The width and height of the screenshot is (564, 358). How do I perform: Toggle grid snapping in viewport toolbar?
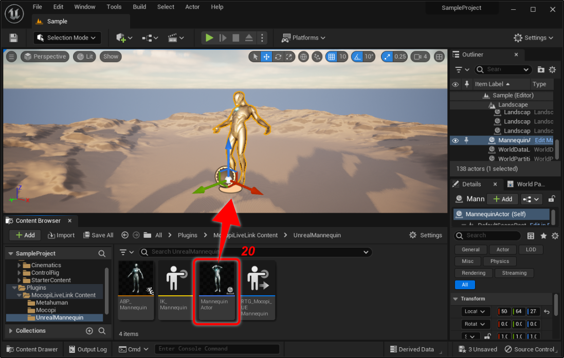[332, 56]
